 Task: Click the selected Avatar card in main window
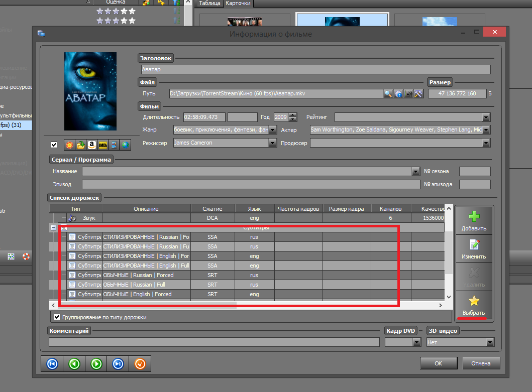(x=342, y=20)
